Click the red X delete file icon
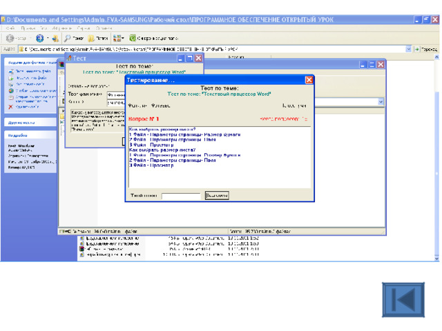The image size is (442, 331). (x=11, y=107)
